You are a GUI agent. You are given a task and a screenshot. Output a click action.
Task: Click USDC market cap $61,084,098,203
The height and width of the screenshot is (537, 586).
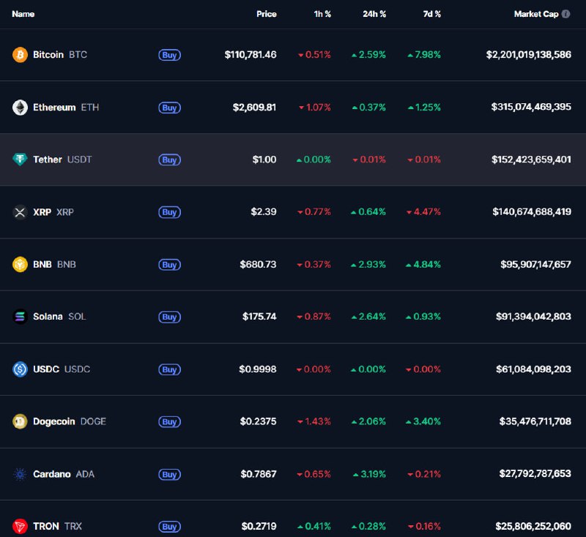(533, 369)
